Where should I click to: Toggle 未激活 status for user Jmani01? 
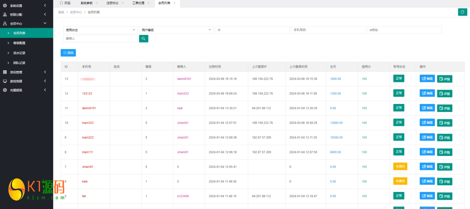[400, 166]
